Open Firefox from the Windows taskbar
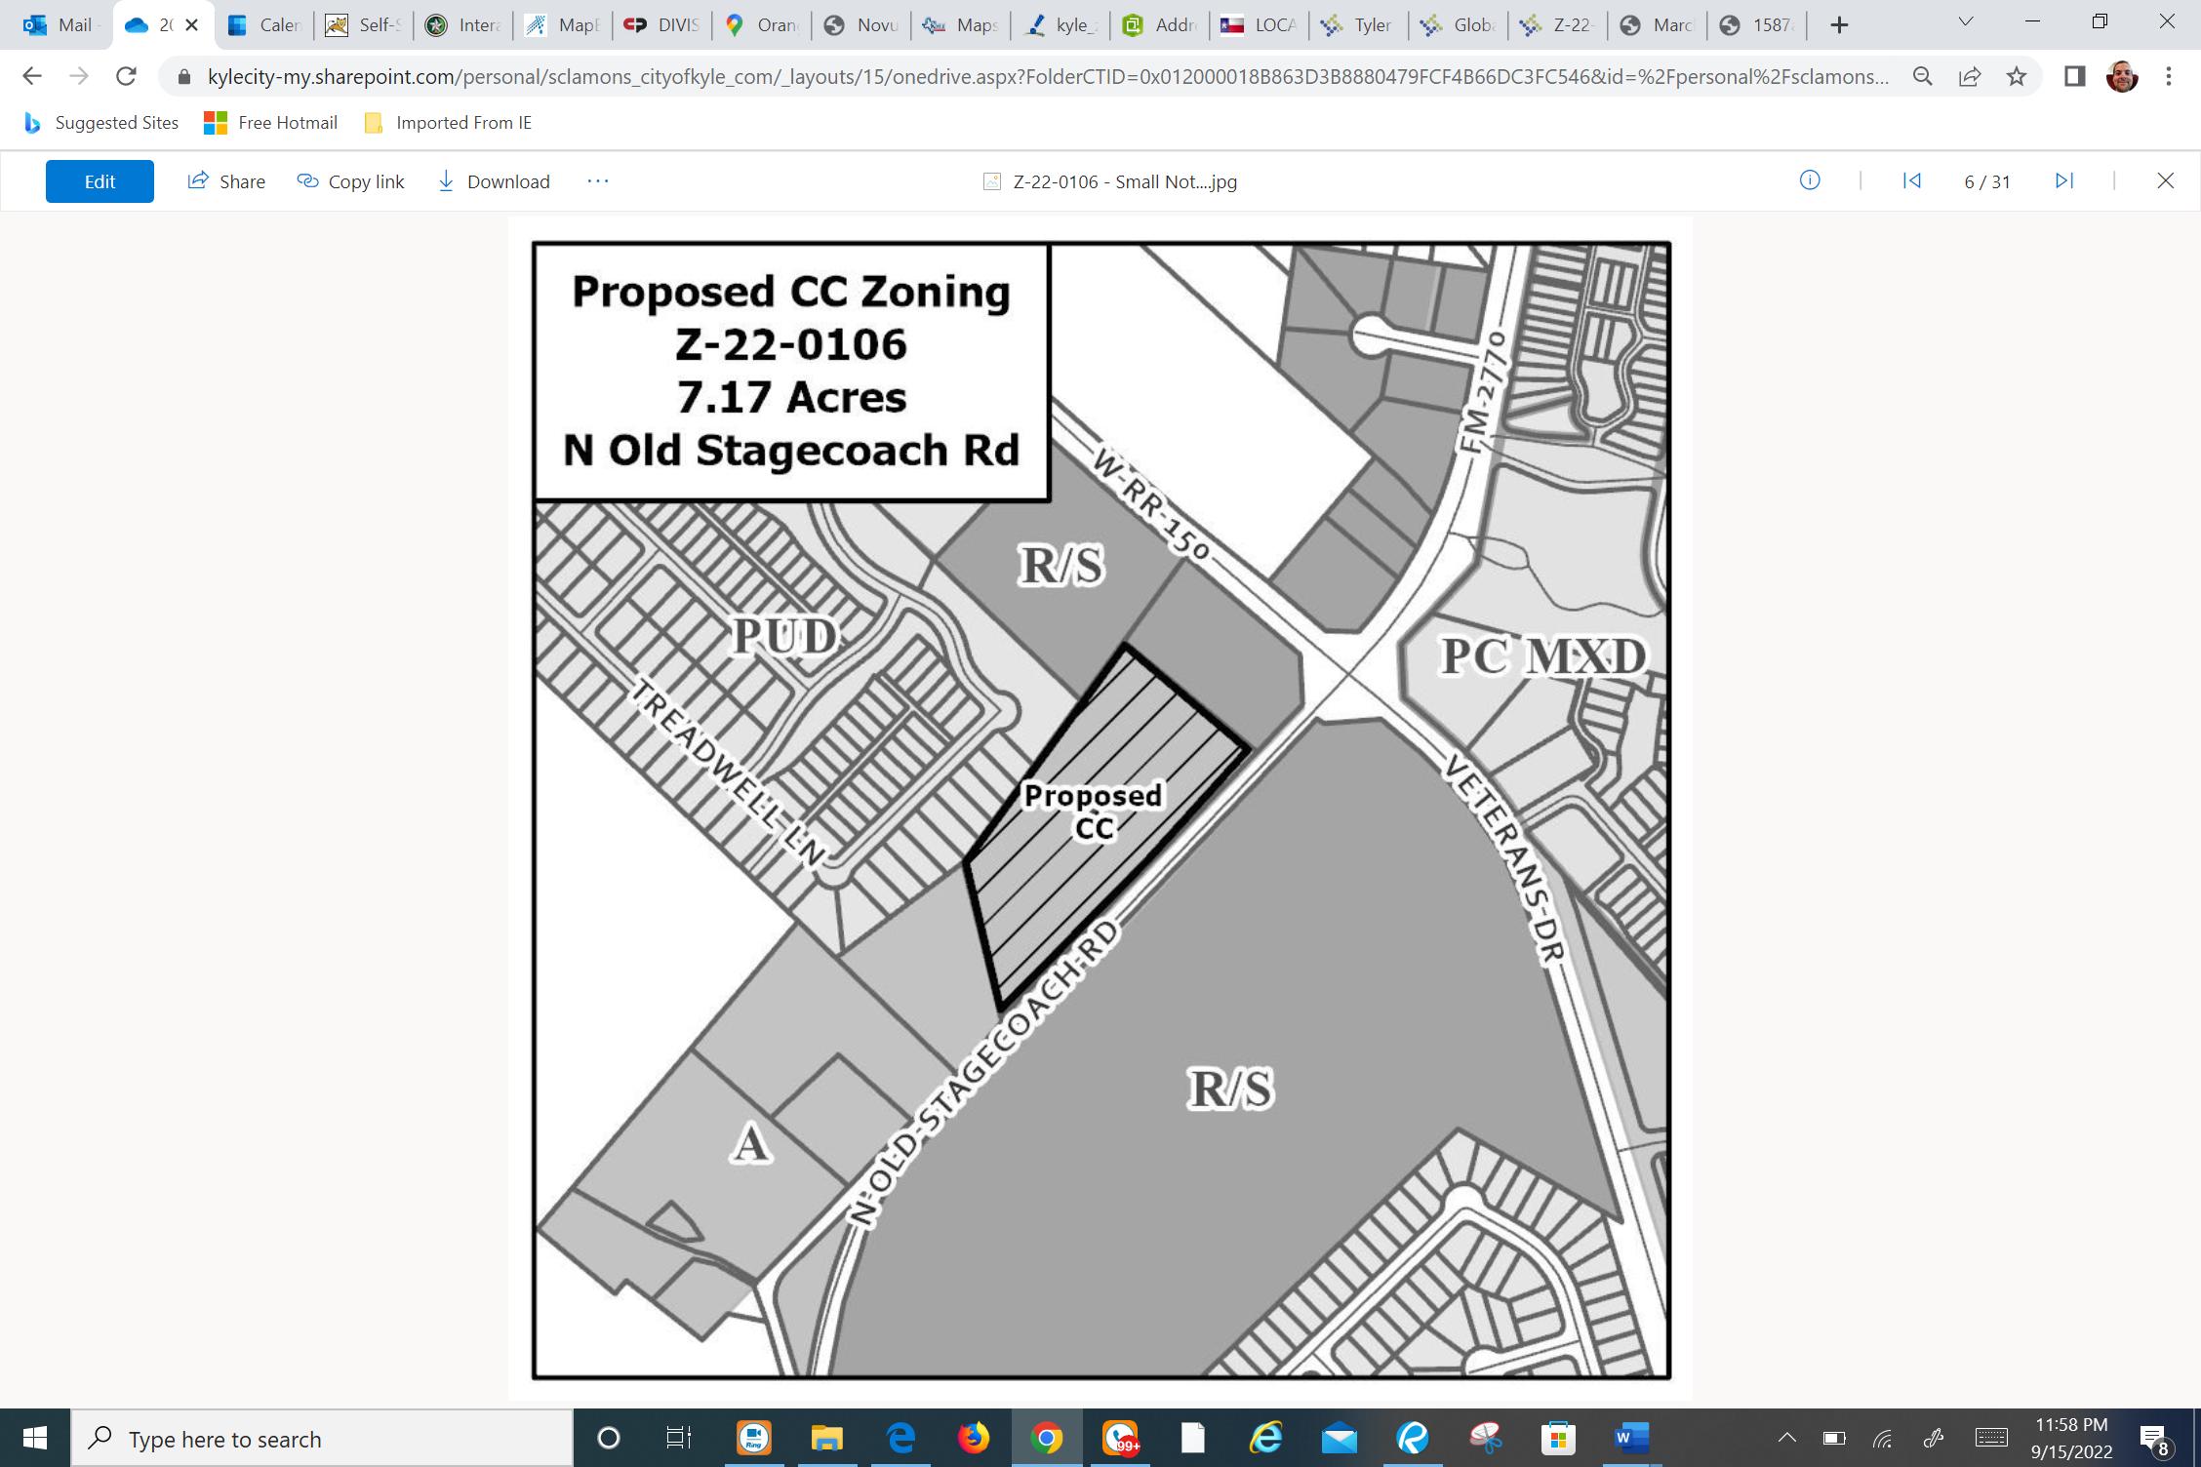 973,1438
